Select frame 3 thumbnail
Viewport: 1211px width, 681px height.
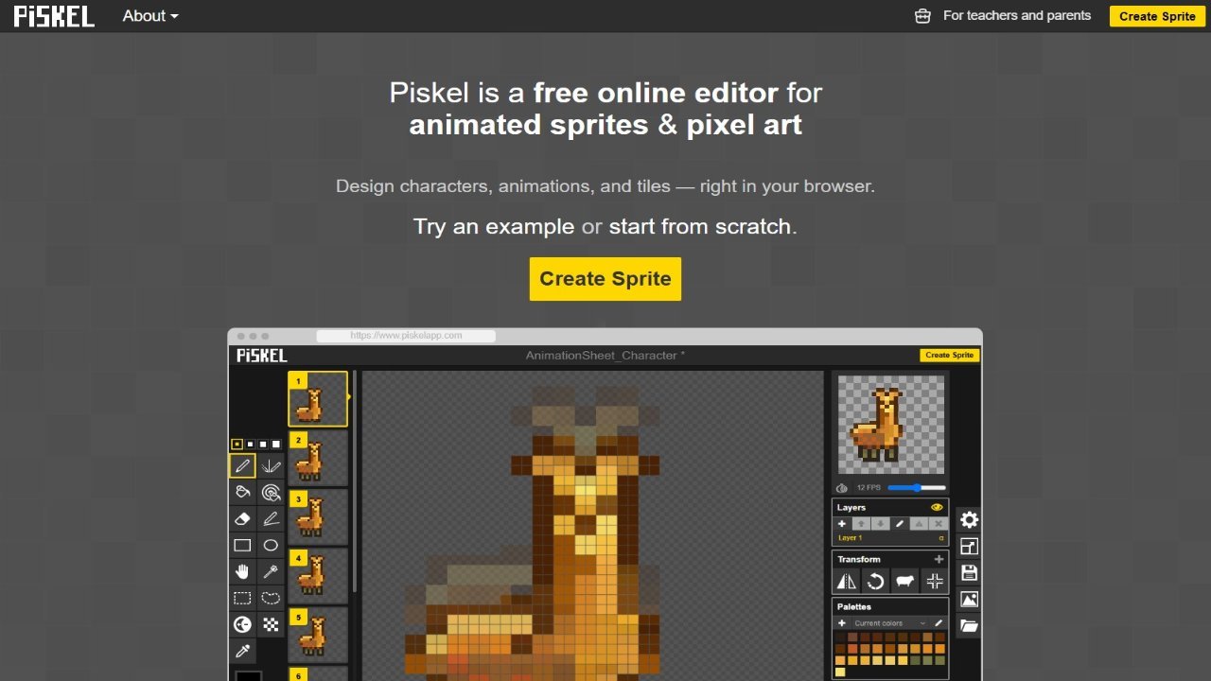(x=318, y=517)
